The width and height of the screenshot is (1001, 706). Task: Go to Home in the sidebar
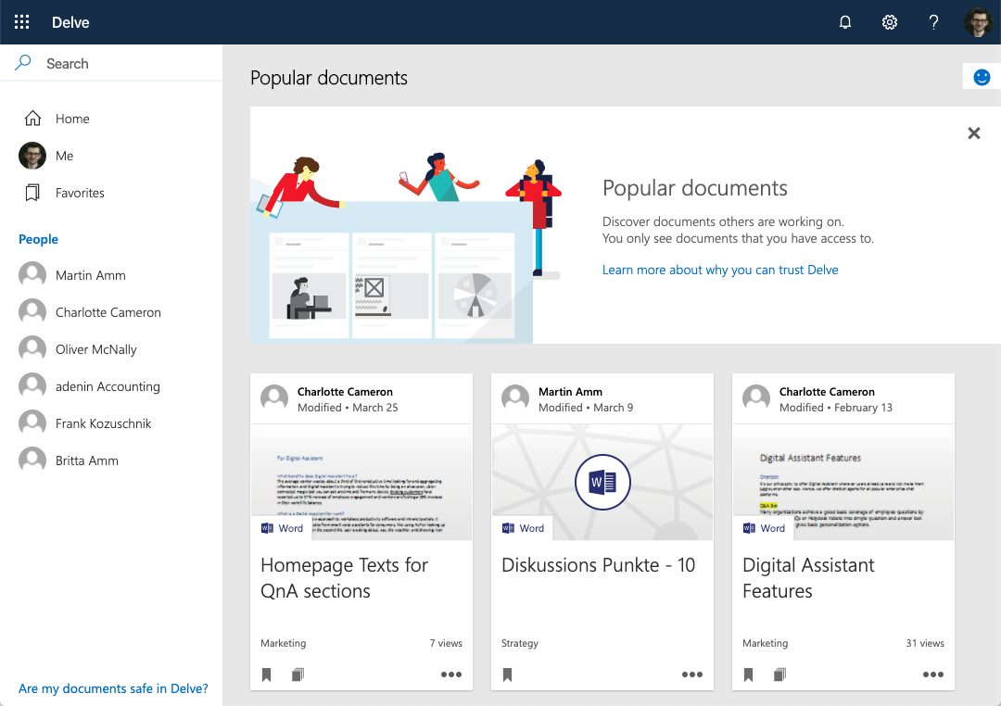click(72, 119)
